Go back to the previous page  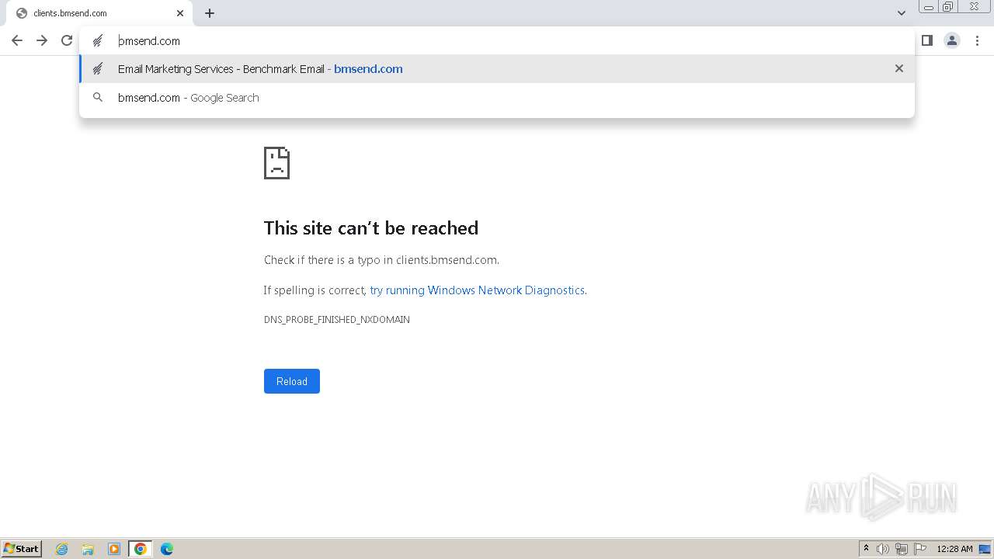(x=17, y=40)
